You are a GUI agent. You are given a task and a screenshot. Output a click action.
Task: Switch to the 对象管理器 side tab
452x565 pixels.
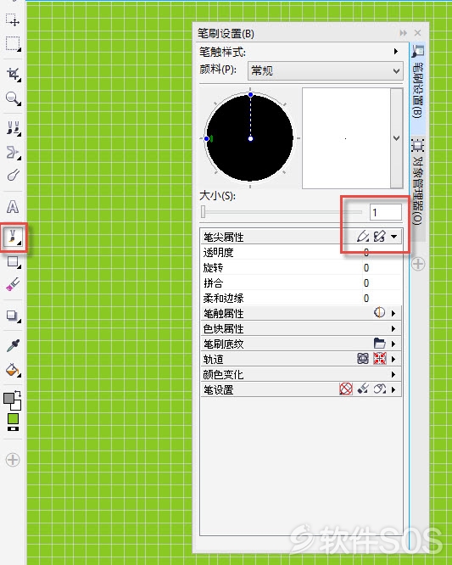pyautogui.click(x=418, y=182)
